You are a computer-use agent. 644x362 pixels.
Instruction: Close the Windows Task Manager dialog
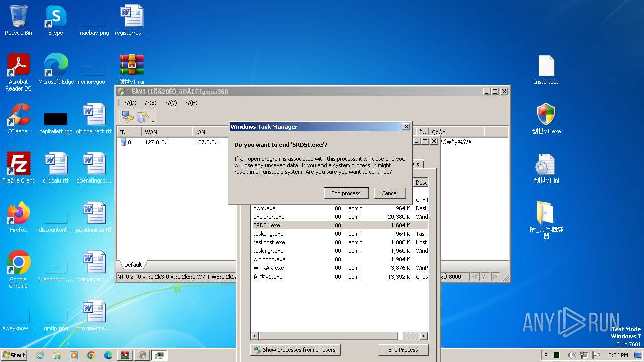(406, 127)
